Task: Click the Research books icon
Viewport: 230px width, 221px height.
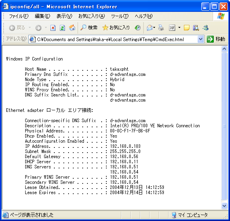Action: 196,28
